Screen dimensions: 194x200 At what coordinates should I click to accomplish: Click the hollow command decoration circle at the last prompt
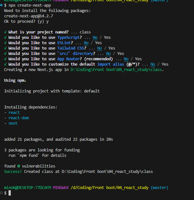[x=1, y=193]
